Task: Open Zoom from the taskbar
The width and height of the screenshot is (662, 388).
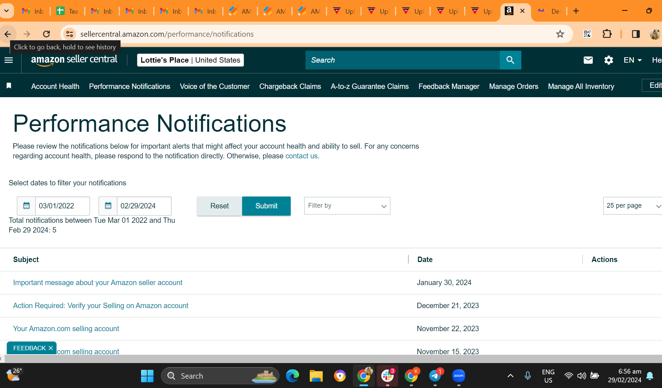Action: (459, 376)
